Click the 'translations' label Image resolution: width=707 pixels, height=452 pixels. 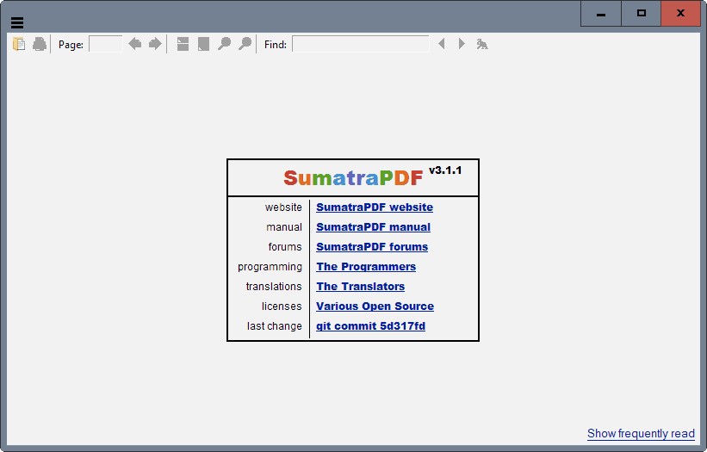pos(274,287)
